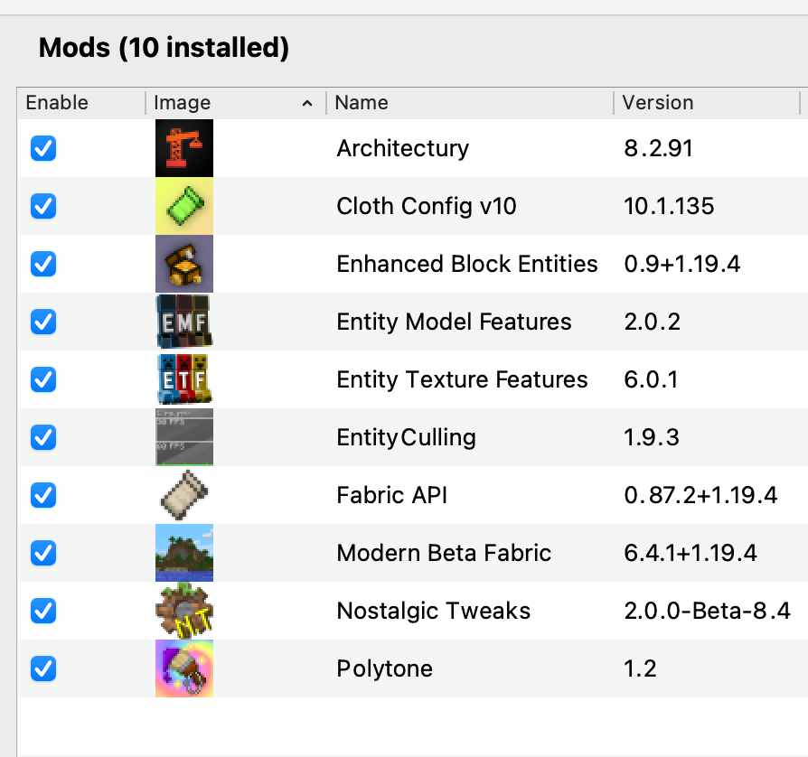Select the Fabric API name text
808x757 pixels.
coord(391,495)
